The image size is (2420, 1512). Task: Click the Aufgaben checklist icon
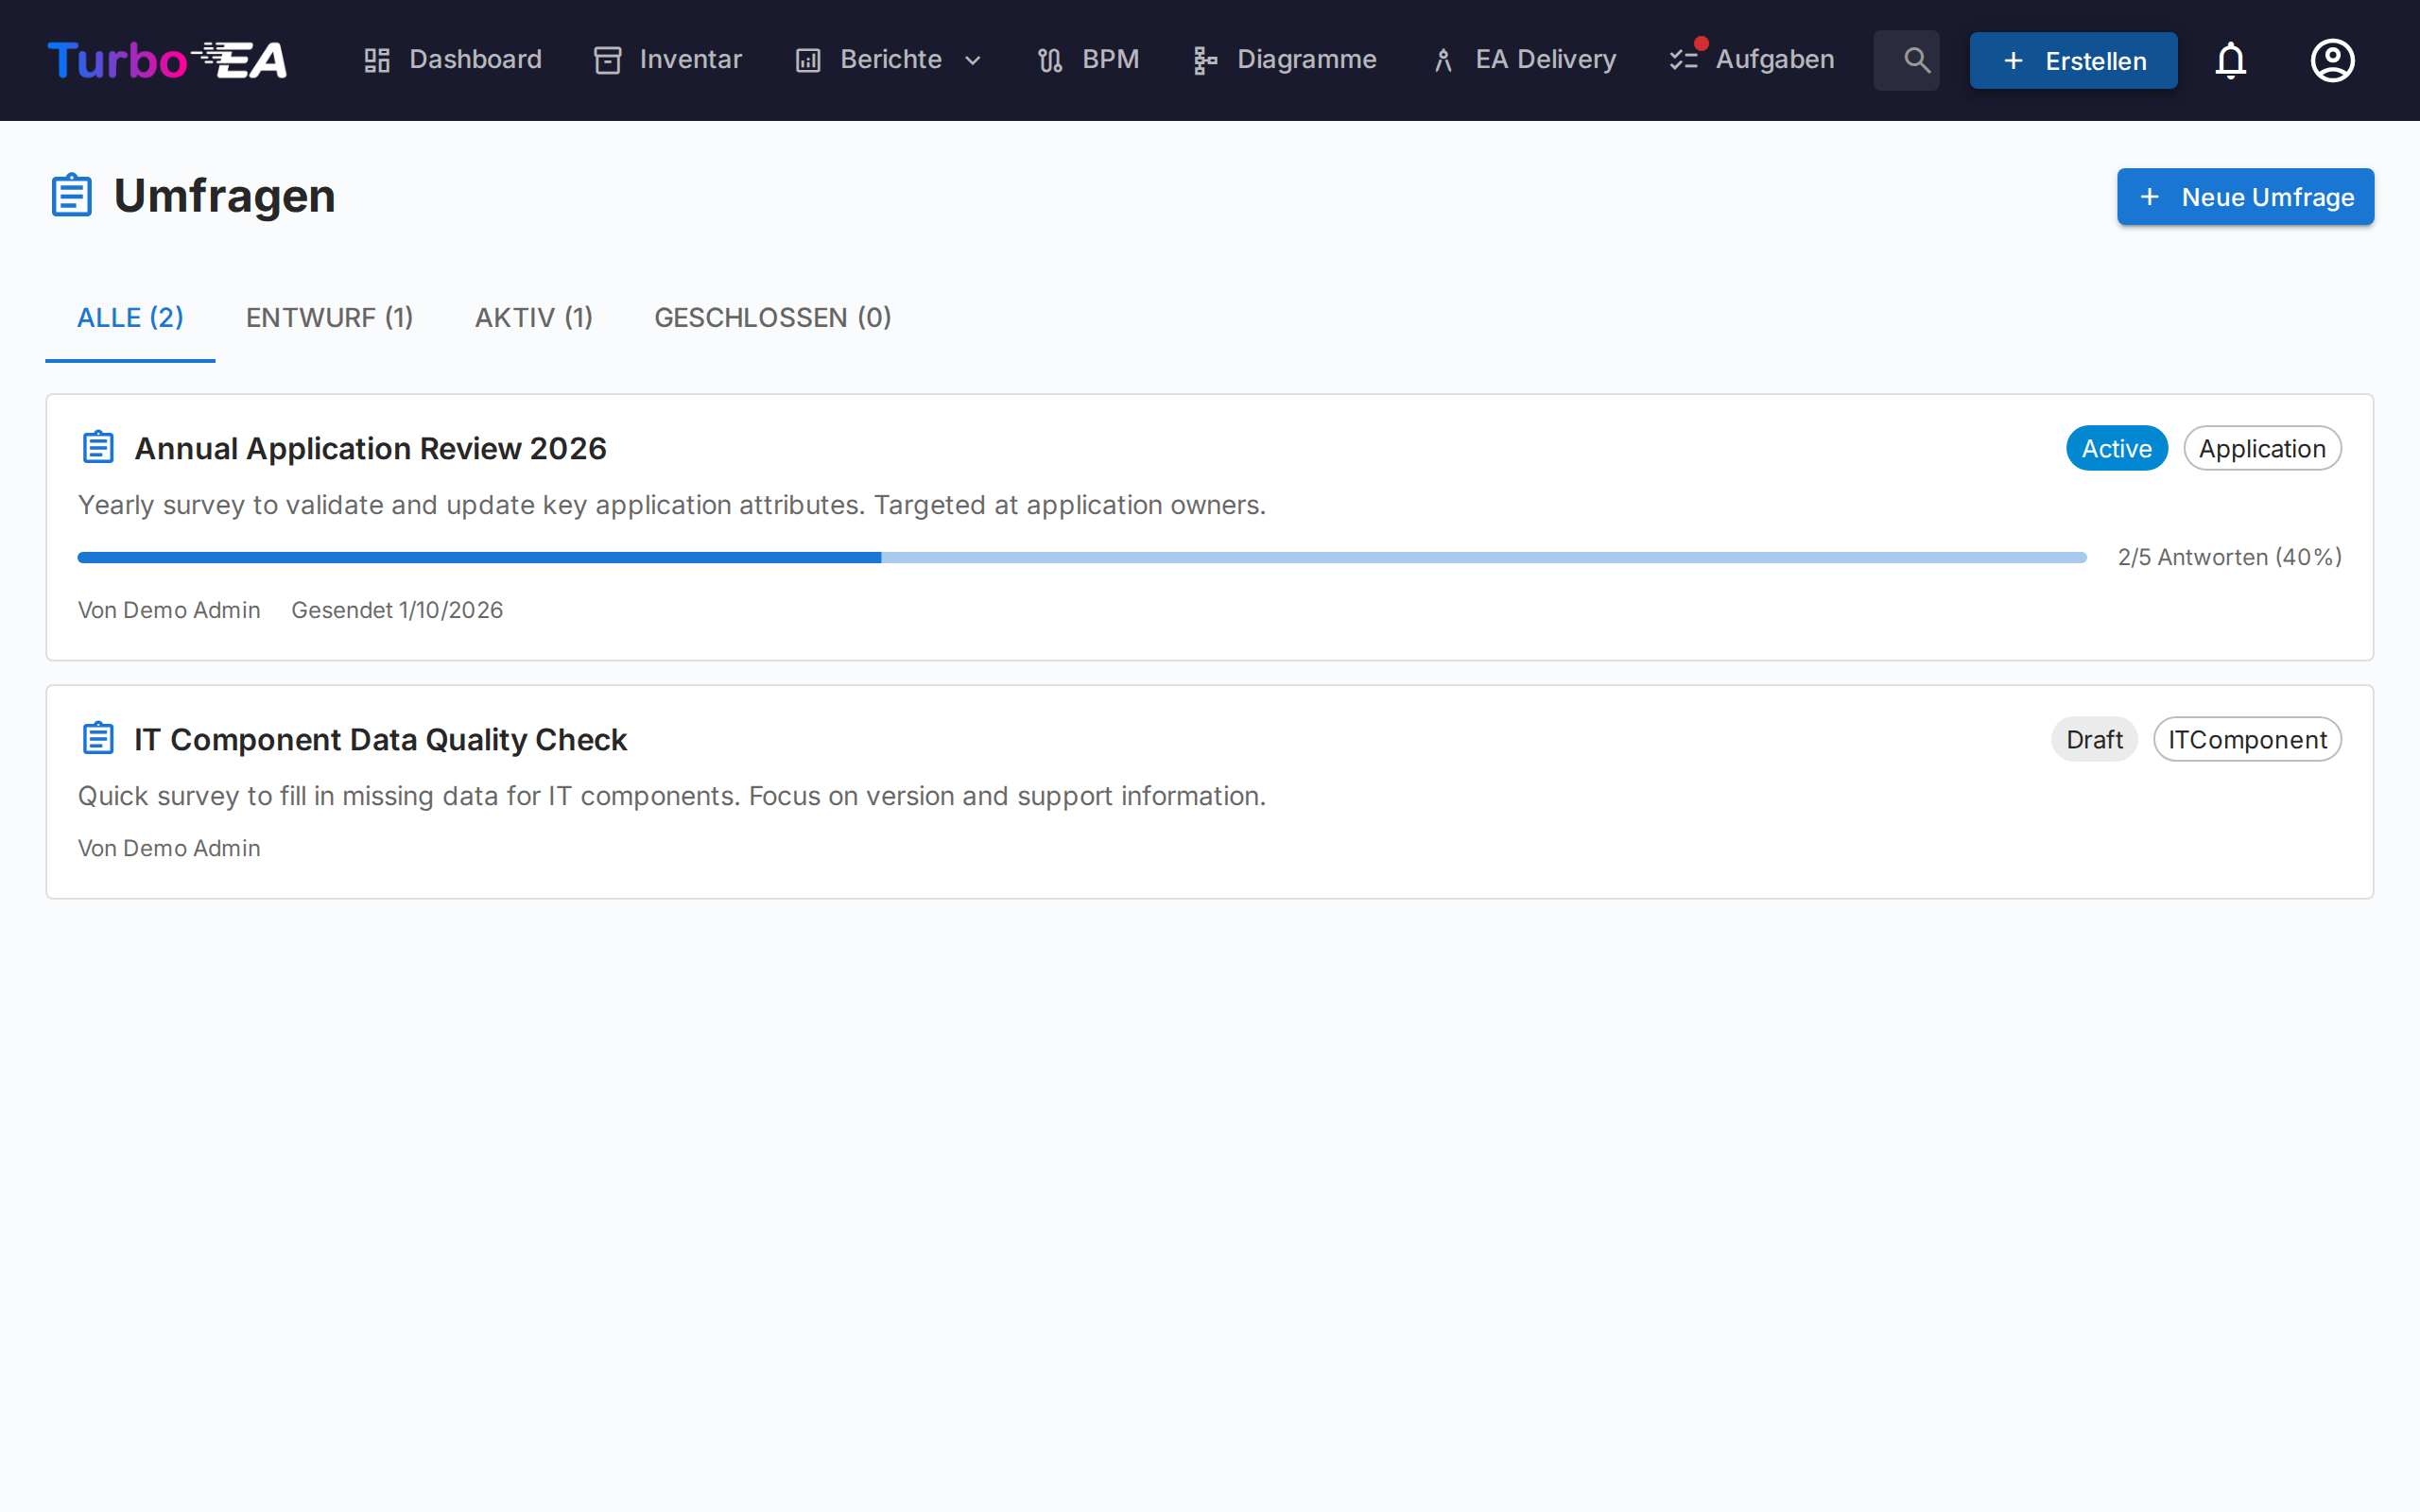tap(1684, 60)
